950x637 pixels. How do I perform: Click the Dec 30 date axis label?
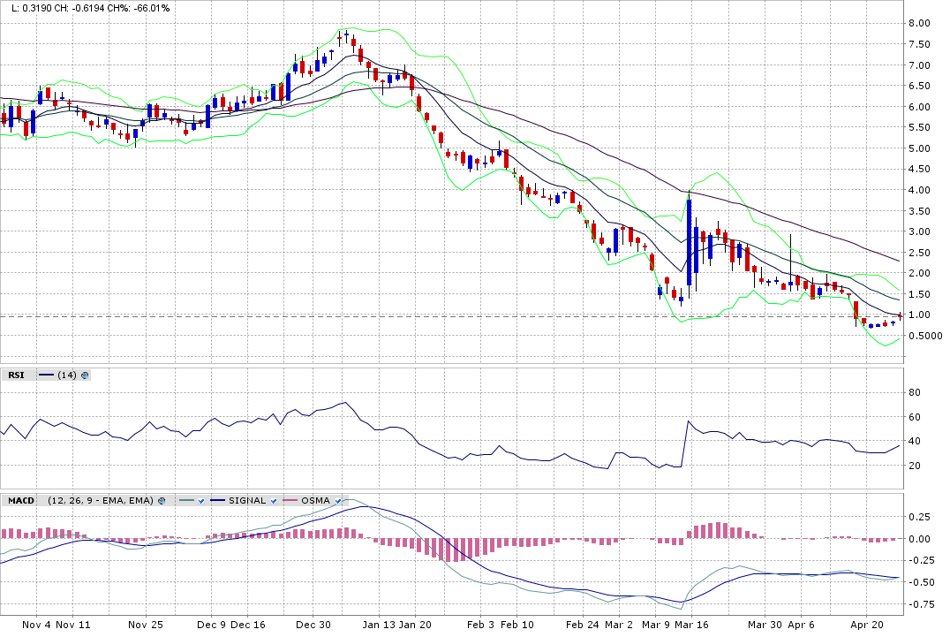[x=313, y=625]
